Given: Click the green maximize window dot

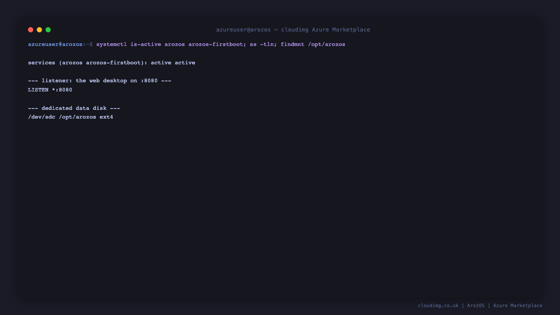Looking at the screenshot, I should point(48,30).
